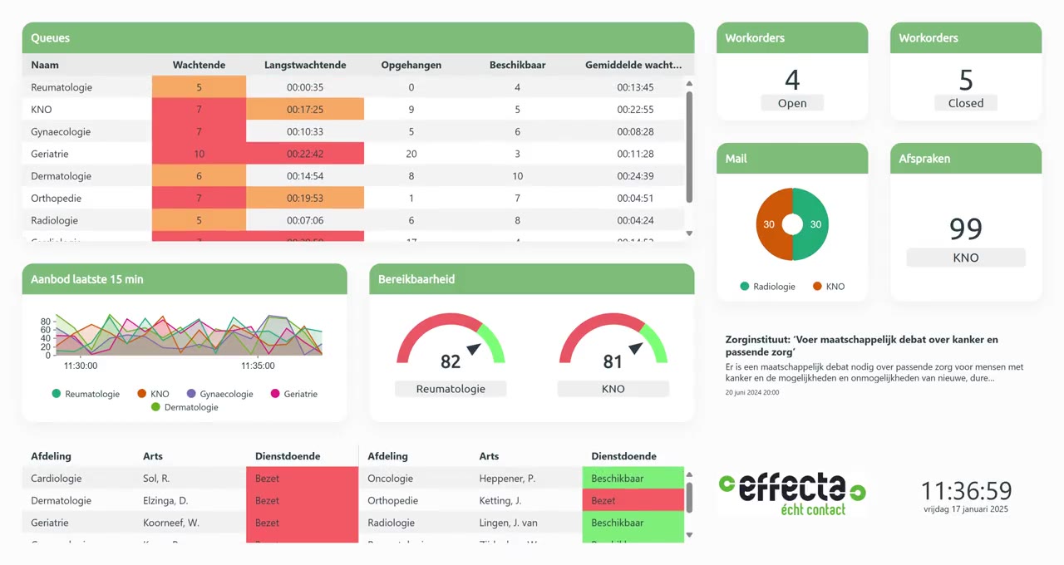Viewport: 1064px width, 565px height.
Task: Sort by the Gemiddelde wacht... column header
Action: pos(633,65)
